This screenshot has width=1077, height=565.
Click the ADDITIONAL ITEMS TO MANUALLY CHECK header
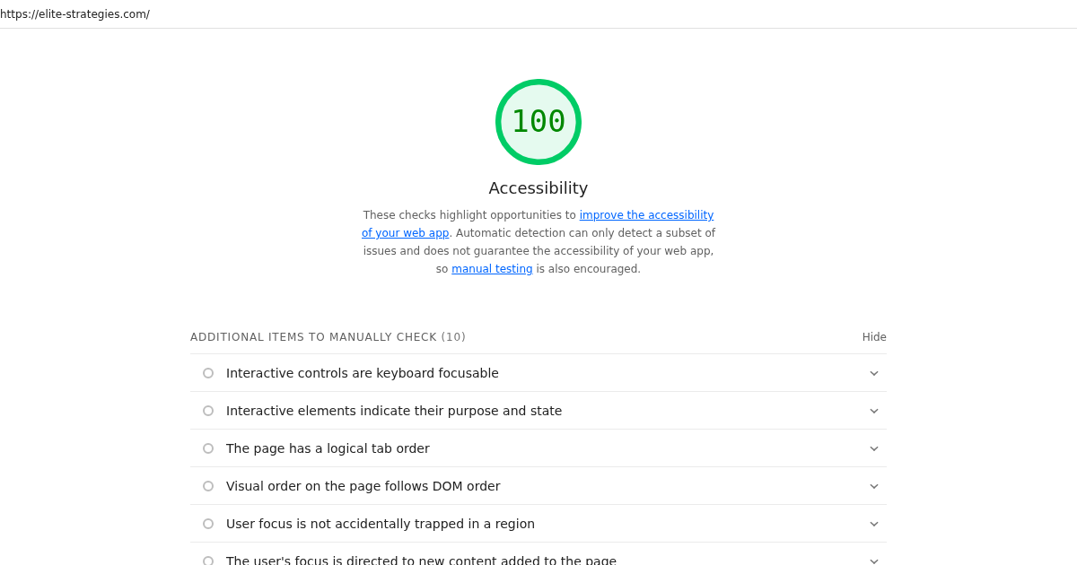[328, 336]
